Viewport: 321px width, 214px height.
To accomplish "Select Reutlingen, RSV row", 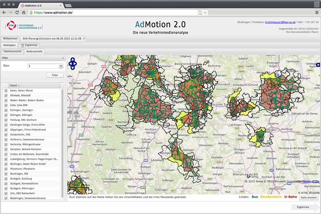I will point(32,174).
